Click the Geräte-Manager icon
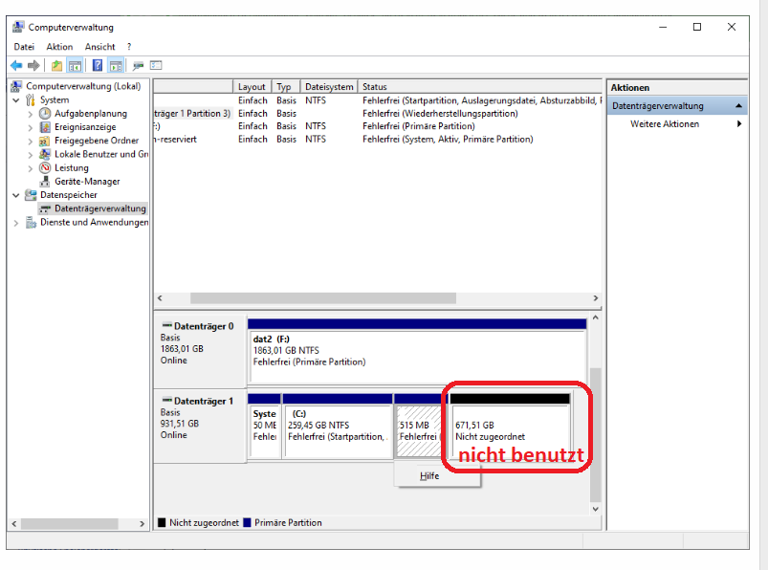The width and height of the screenshot is (768, 570). tap(45, 182)
